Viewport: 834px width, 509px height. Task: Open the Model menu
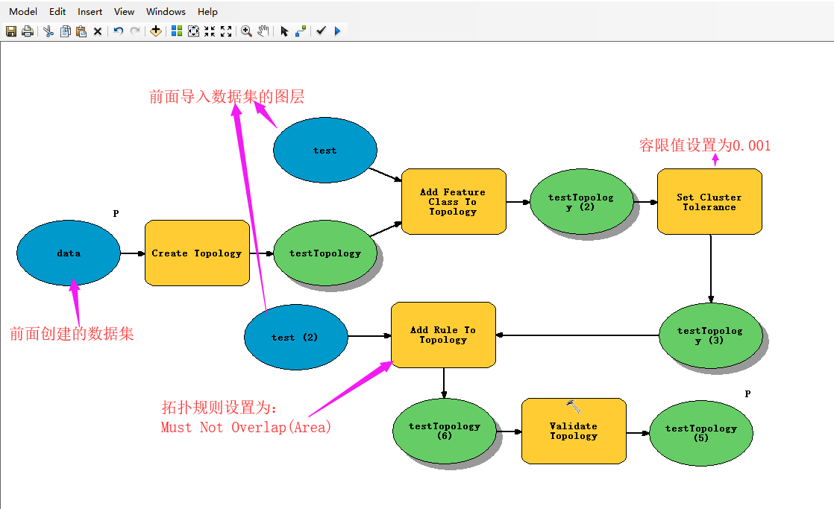click(x=22, y=11)
